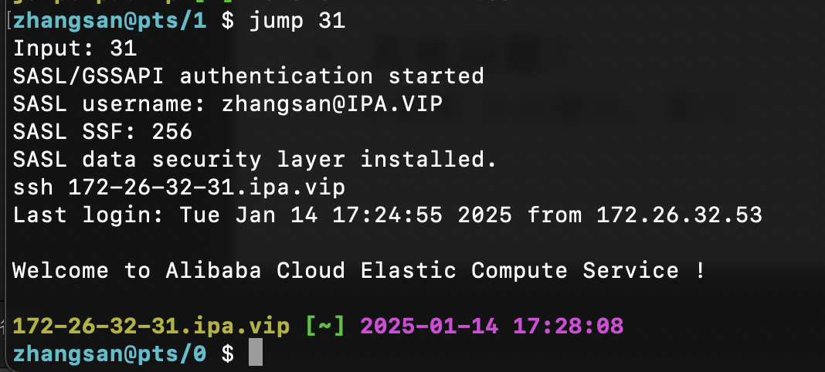
Task: Click the $ sign on the last prompt
Action: pyautogui.click(x=227, y=354)
